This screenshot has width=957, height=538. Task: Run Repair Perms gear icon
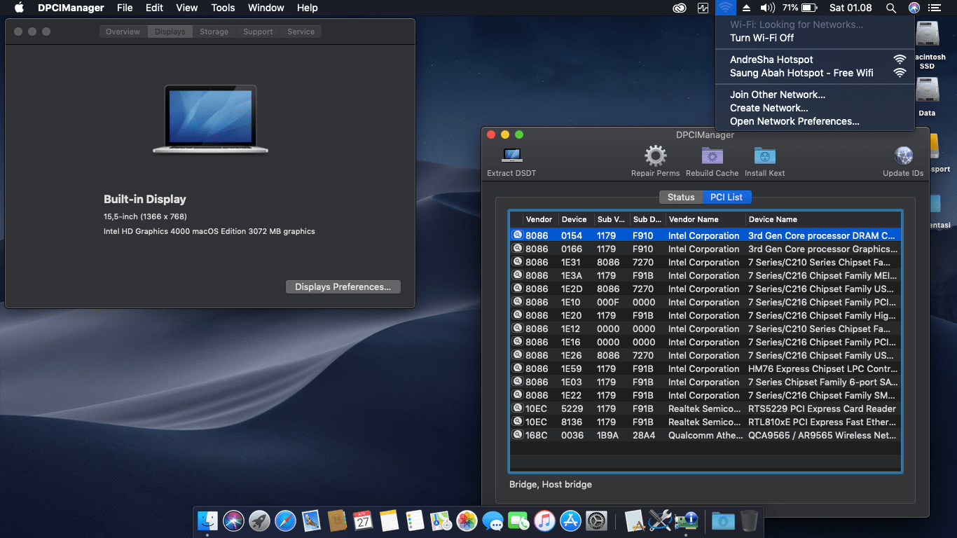[655, 156]
